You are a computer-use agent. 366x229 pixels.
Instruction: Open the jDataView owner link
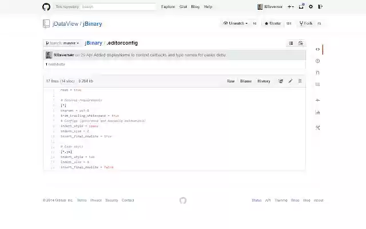click(x=65, y=24)
